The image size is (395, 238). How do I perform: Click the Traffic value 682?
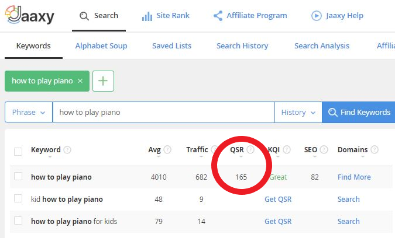coord(201,177)
